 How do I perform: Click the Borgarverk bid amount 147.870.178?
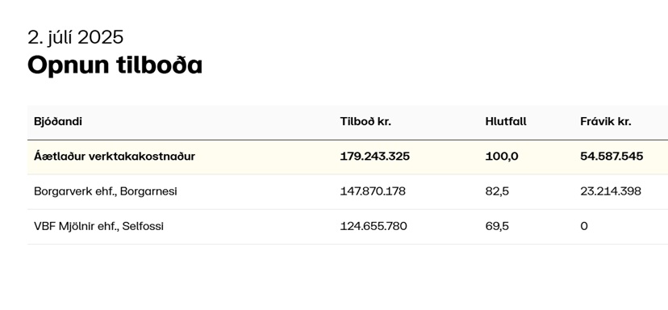[373, 191]
